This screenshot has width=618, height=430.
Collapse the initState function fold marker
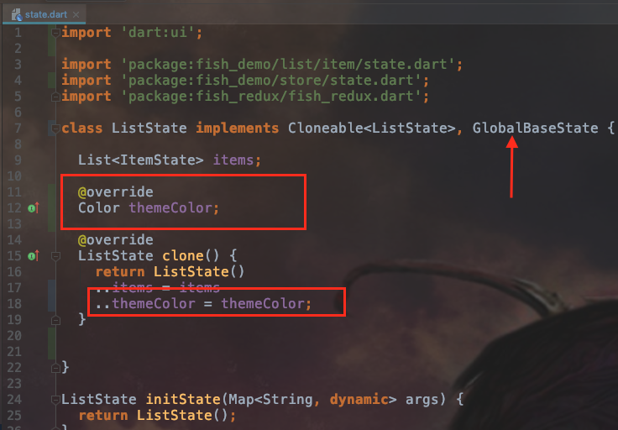[x=55, y=400]
